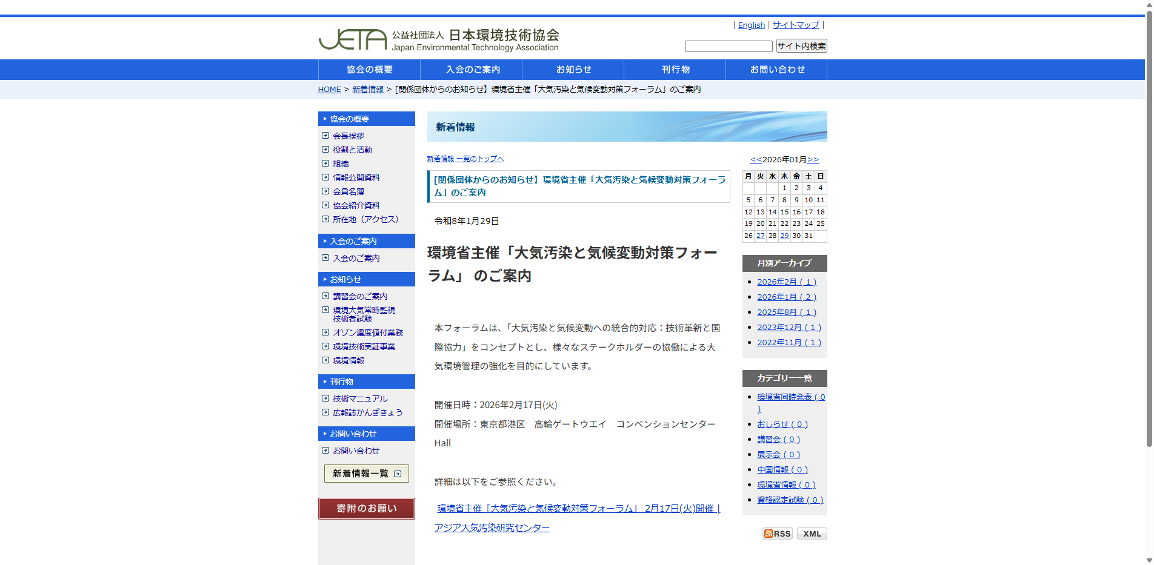The width and height of the screenshot is (1154, 565).
Task: Click the arrow icon on 新着情報一覧 button
Action: pos(398,474)
